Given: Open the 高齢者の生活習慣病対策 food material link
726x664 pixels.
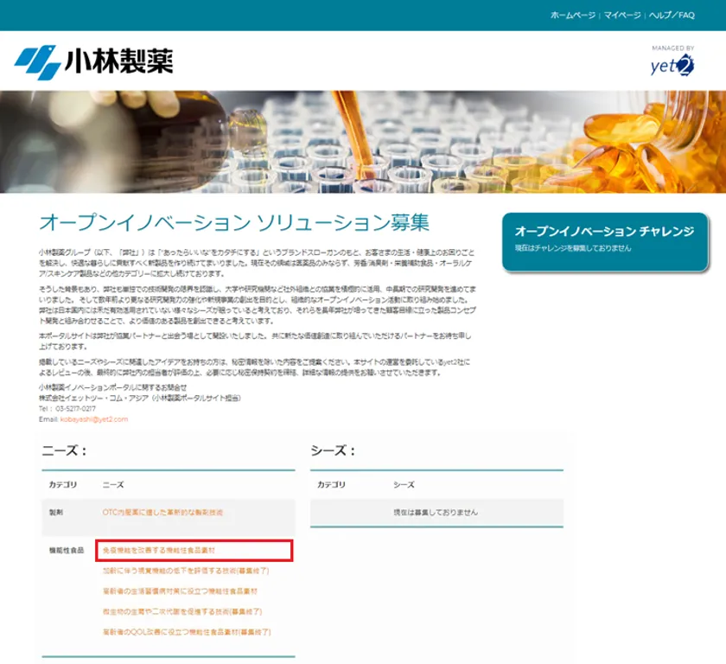Looking at the screenshot, I should click(180, 591).
